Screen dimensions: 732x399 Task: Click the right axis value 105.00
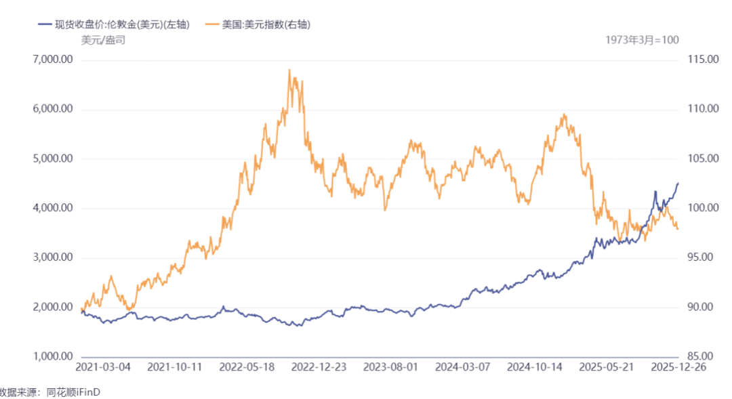click(x=703, y=159)
